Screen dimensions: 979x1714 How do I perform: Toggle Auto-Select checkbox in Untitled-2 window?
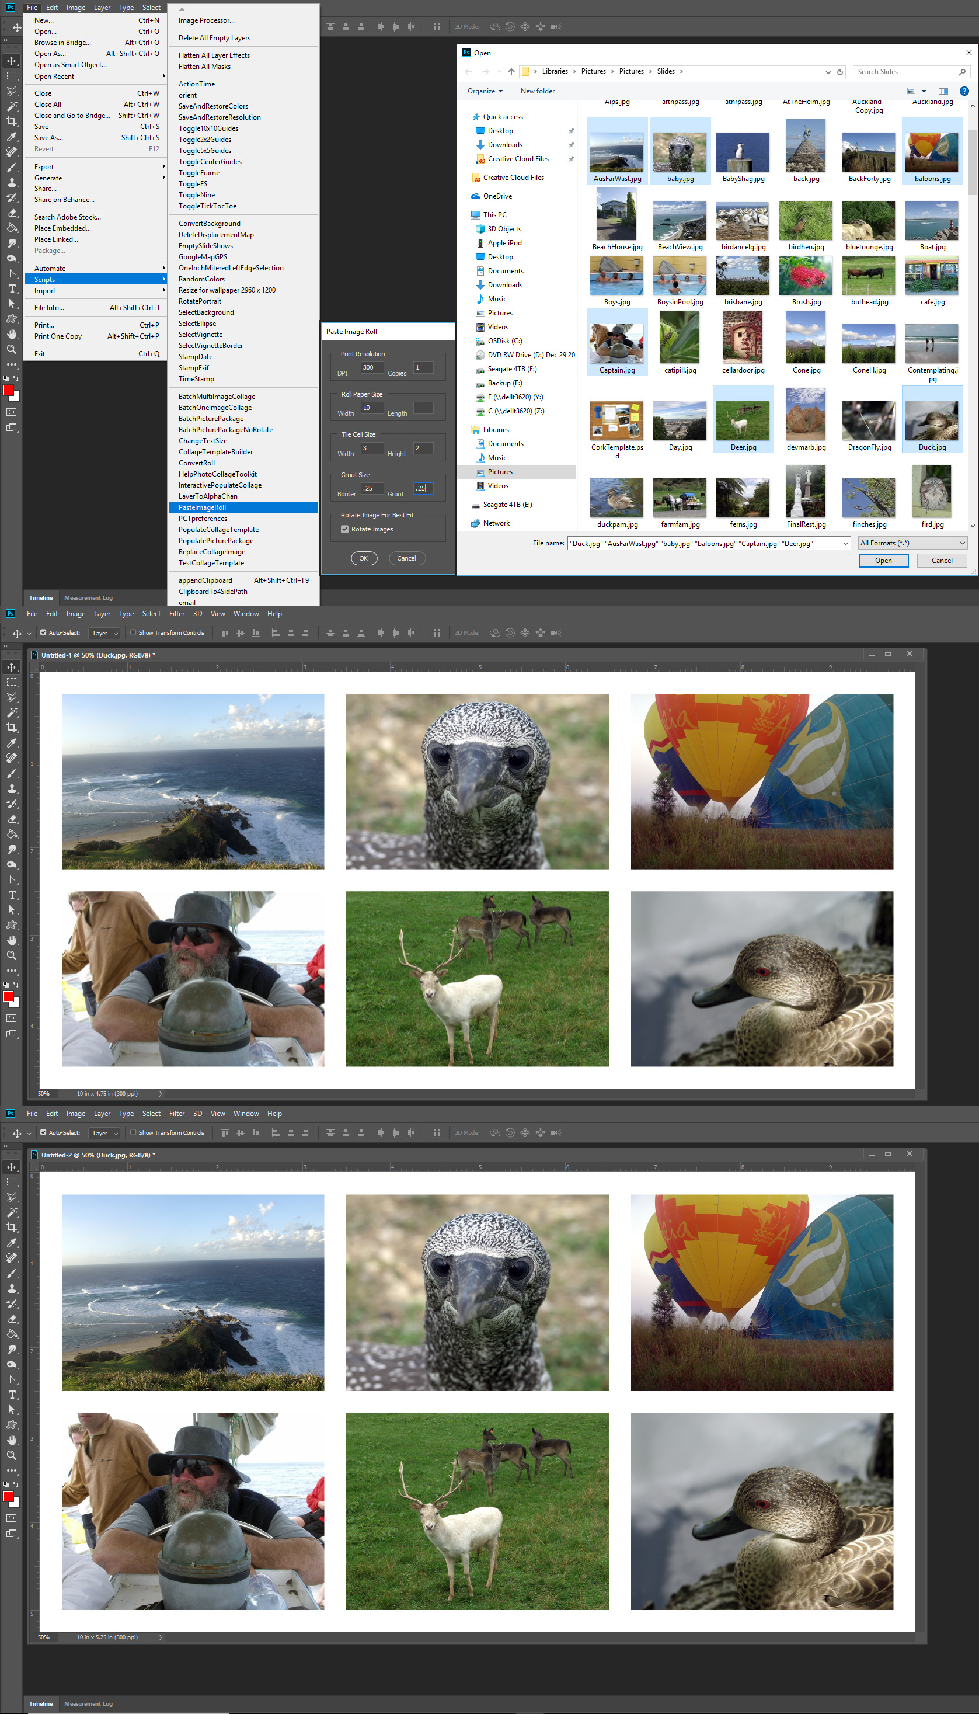pyautogui.click(x=43, y=1132)
